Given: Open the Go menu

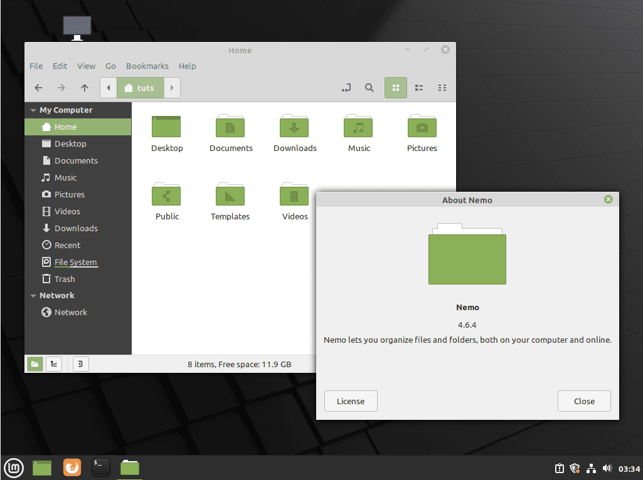Looking at the screenshot, I should (110, 66).
